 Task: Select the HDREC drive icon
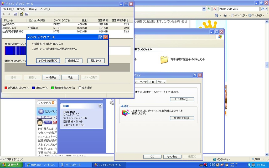[4, 24]
